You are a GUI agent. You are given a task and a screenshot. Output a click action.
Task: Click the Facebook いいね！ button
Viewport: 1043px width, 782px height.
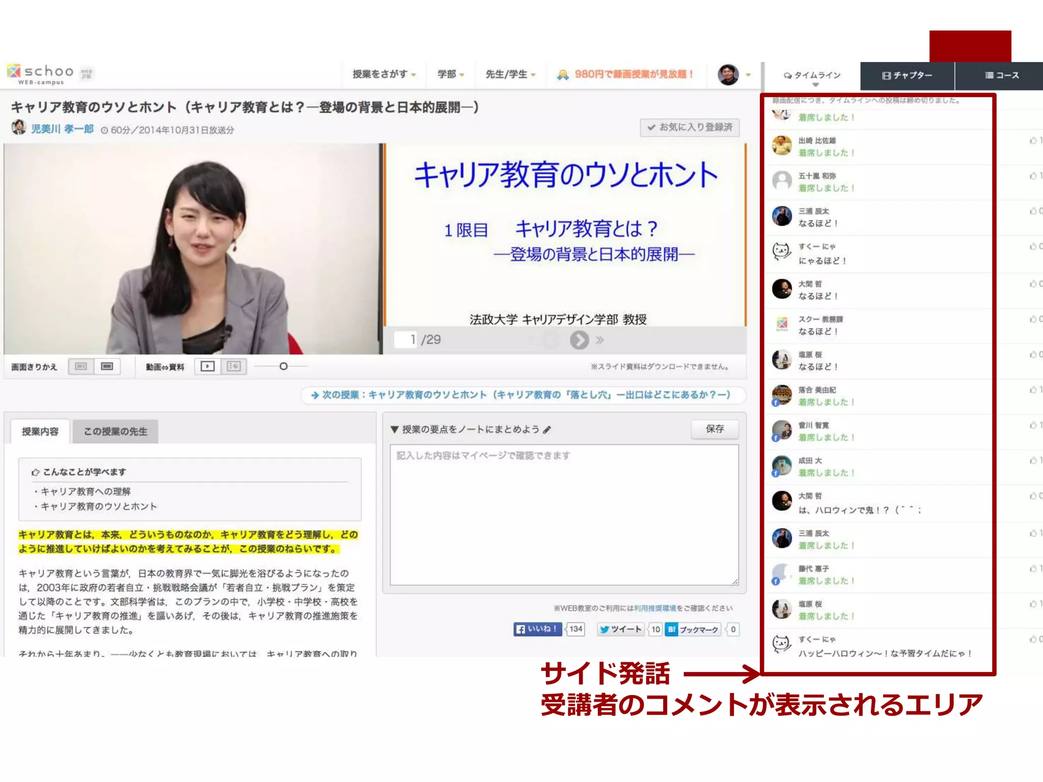pyautogui.click(x=538, y=629)
